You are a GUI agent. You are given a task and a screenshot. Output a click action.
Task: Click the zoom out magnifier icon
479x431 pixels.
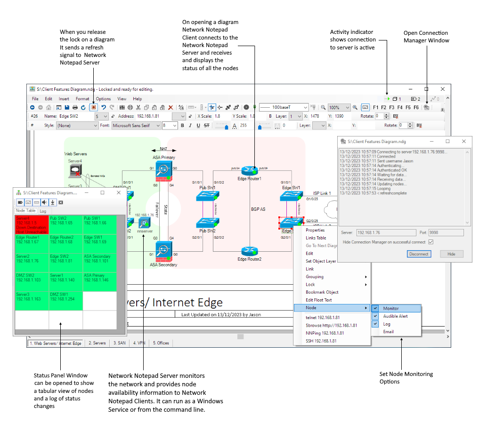point(323,107)
